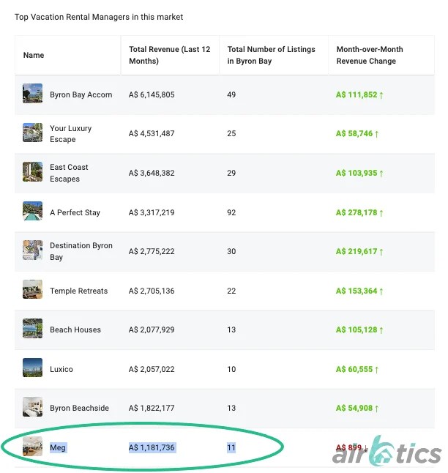Click revenue change A$ 54,908

pos(357,408)
